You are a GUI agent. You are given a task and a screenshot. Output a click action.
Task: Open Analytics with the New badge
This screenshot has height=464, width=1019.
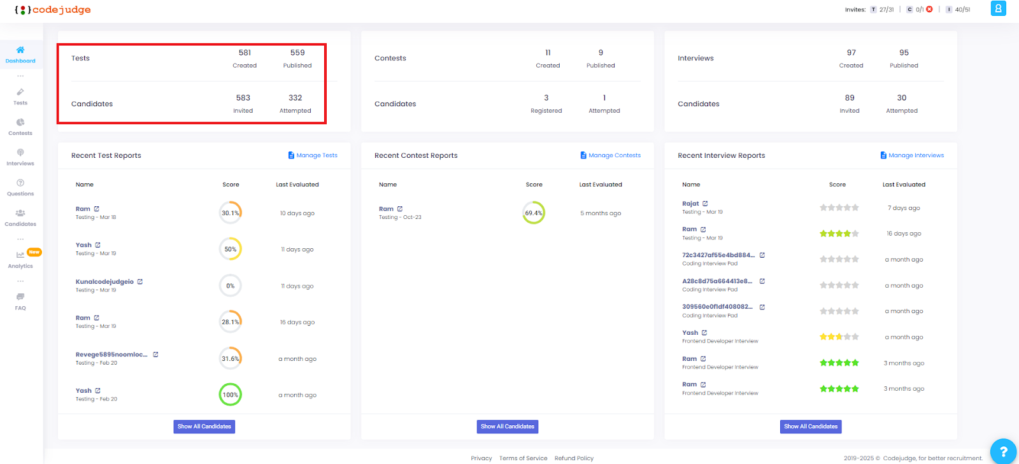tap(20, 260)
